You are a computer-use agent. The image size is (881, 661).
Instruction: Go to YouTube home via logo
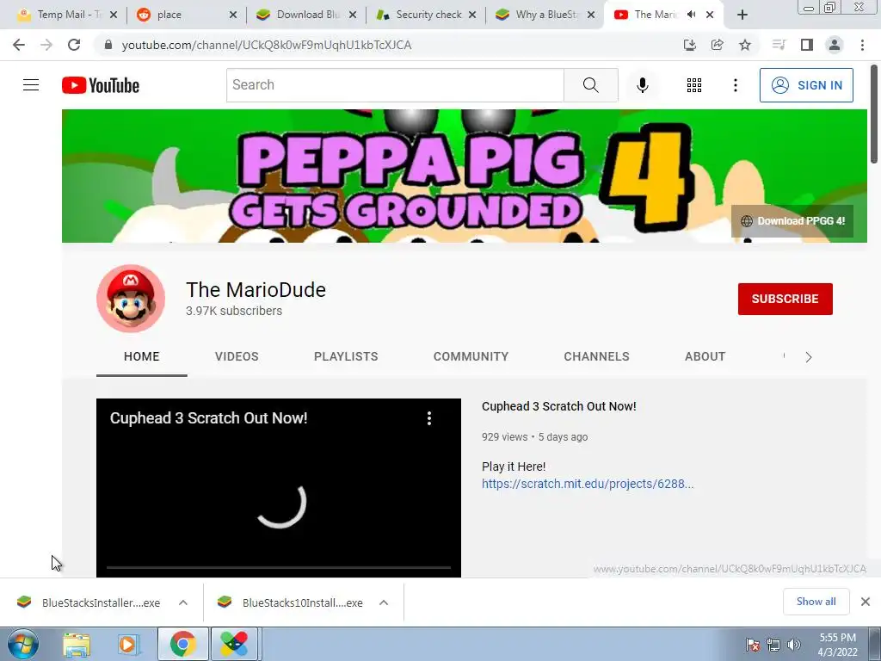[101, 85]
